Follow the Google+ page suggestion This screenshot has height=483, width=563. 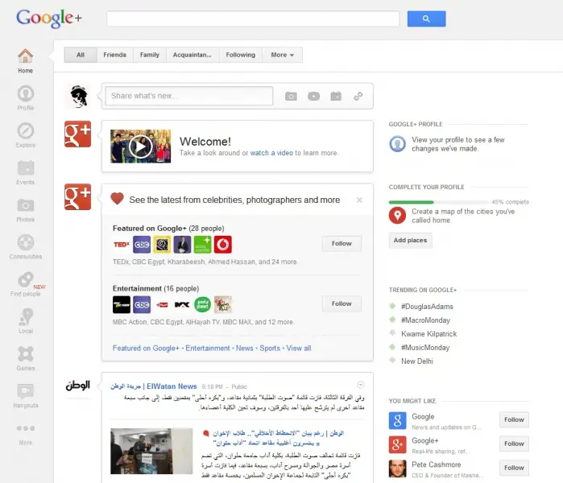pyautogui.click(x=514, y=444)
